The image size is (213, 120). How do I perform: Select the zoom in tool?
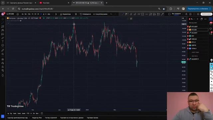point(3,54)
